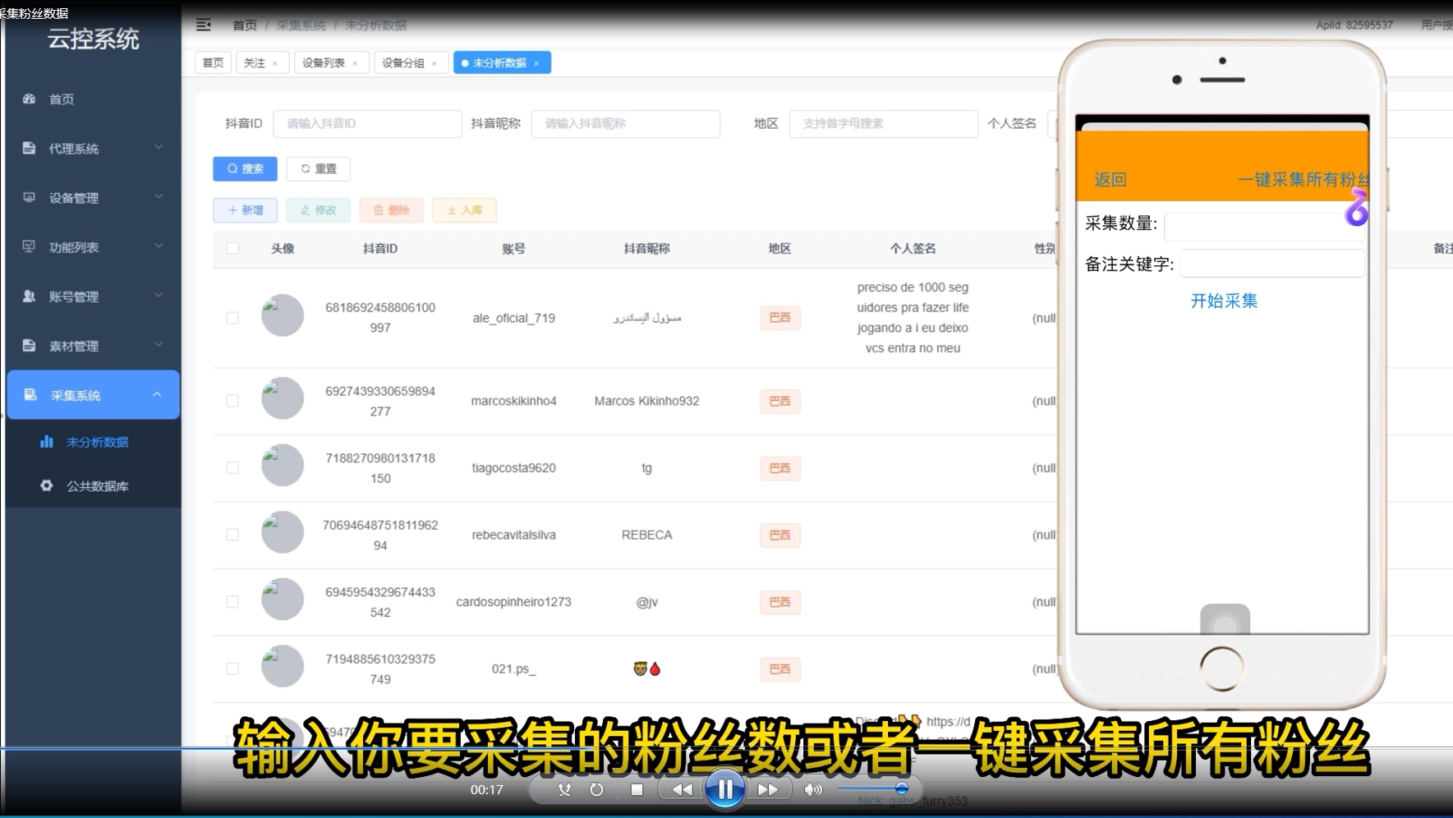Viewport: 1453px width, 818px height.
Task: Mute audio with the speaker icon
Action: (812, 789)
